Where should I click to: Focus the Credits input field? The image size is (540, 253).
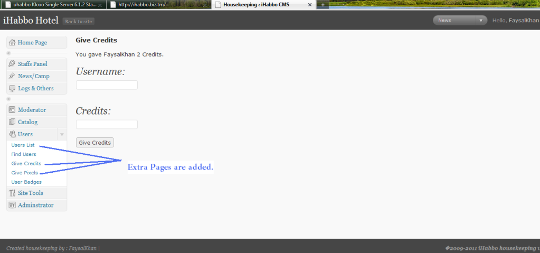[107, 125]
